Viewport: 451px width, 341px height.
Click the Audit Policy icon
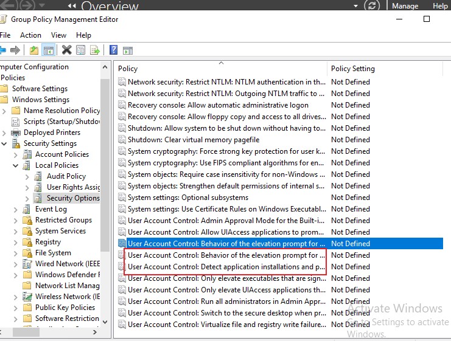click(x=38, y=176)
